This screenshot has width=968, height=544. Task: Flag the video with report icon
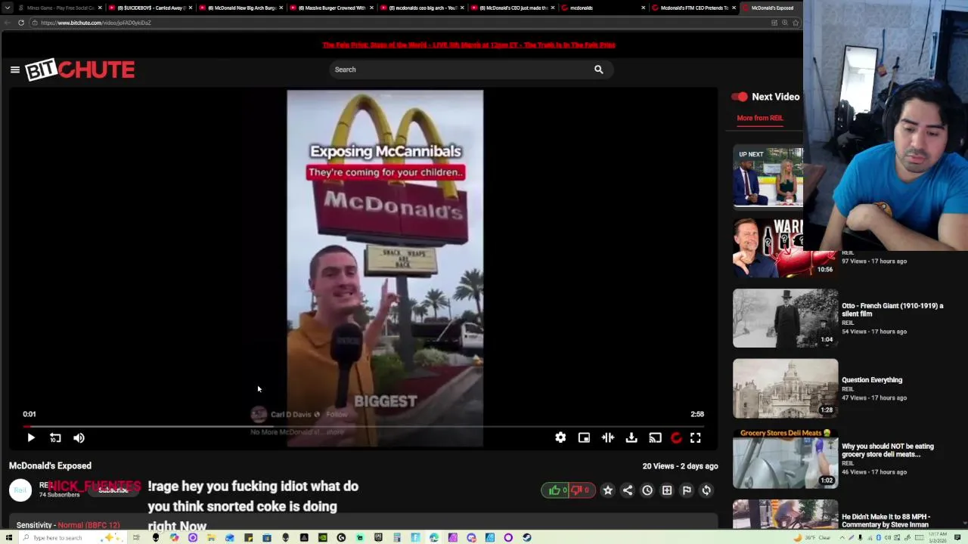687,490
